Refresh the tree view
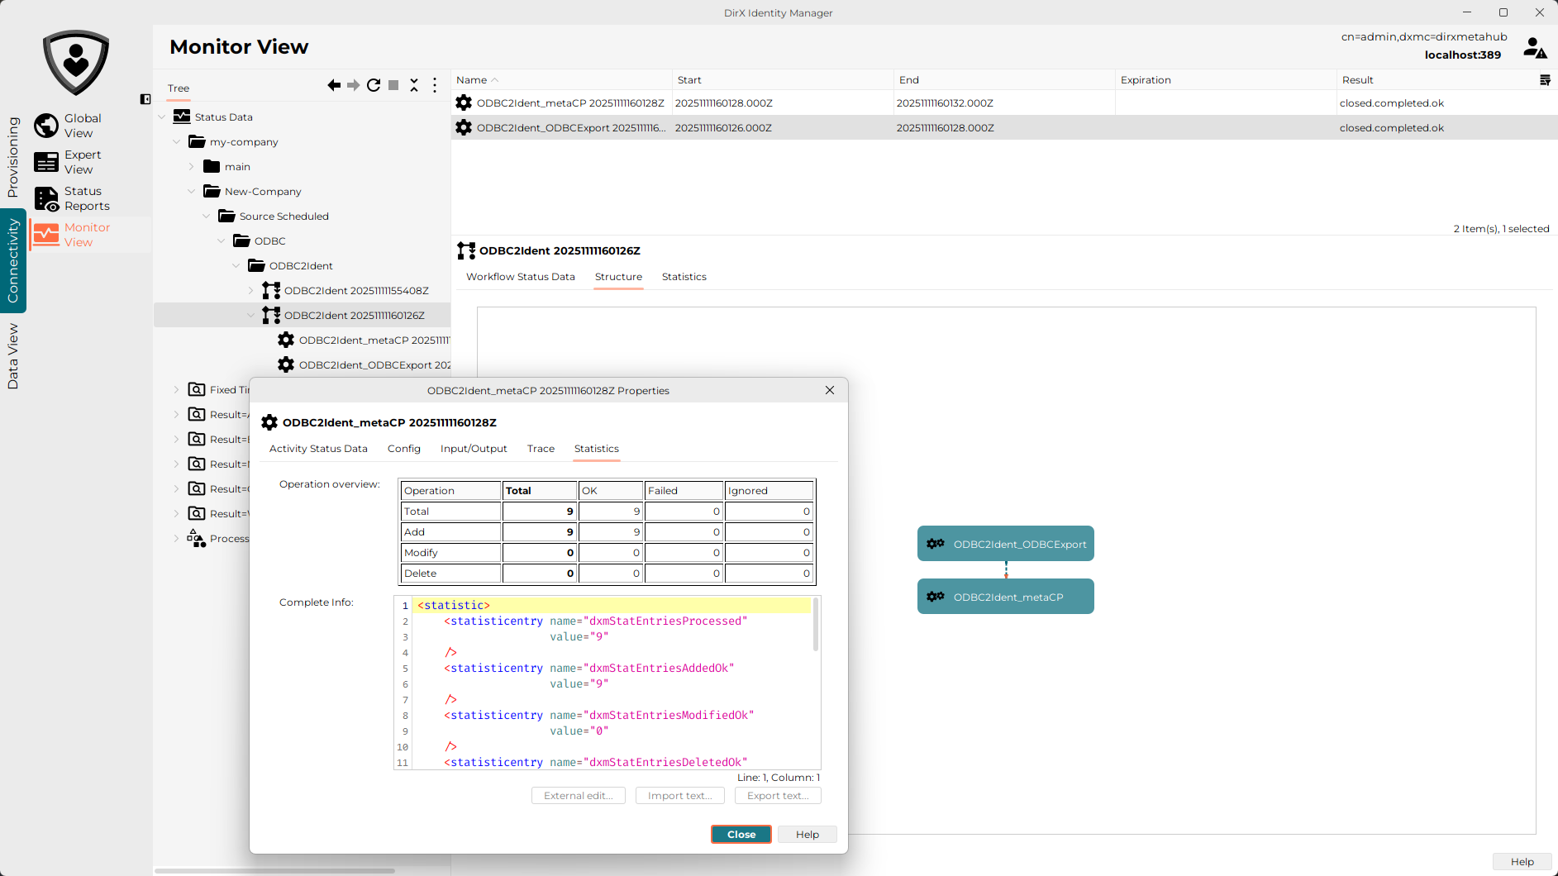 374,85
